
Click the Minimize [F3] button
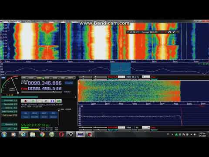click(10, 125)
